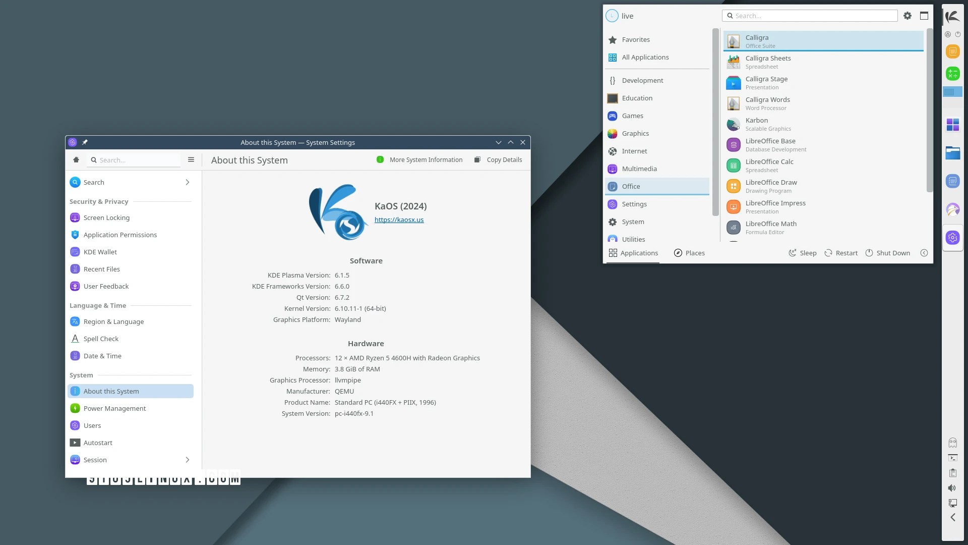Expand the Search settings chevron
Image resolution: width=968 pixels, height=545 pixels.
[188, 182]
